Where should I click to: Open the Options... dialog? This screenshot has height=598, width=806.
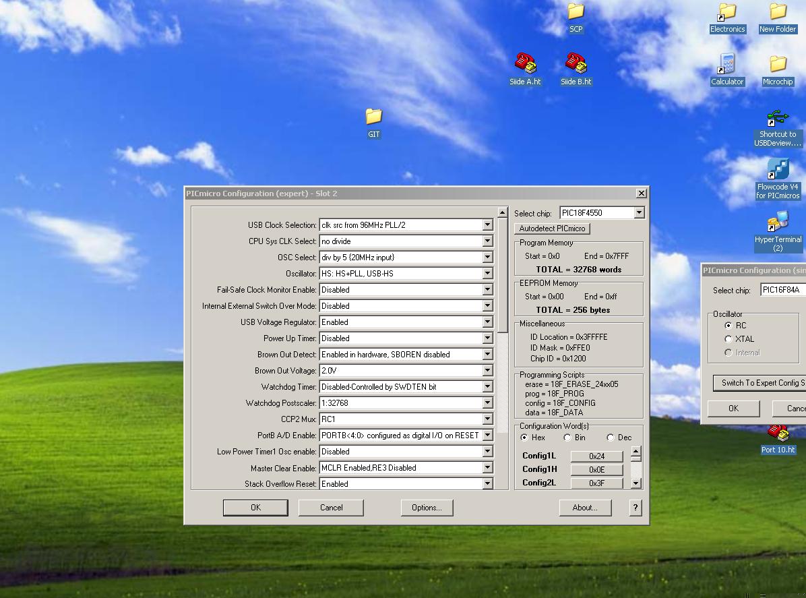click(x=427, y=508)
